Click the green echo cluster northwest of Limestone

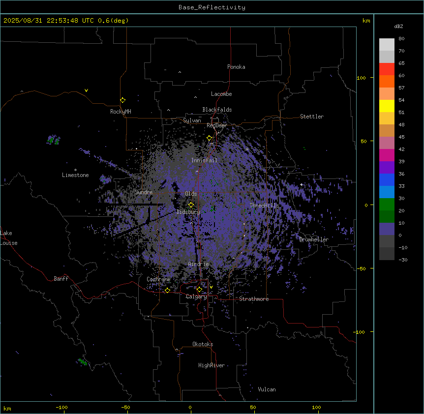[53, 140]
